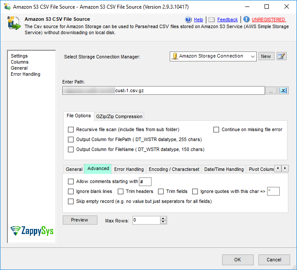The image size is (297, 270).
Task: Check Trim headers option
Action: 120,191
